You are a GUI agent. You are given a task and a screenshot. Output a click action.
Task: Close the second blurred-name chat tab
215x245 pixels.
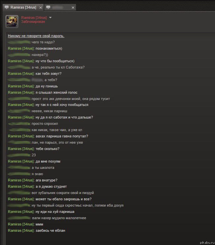click(73, 8)
